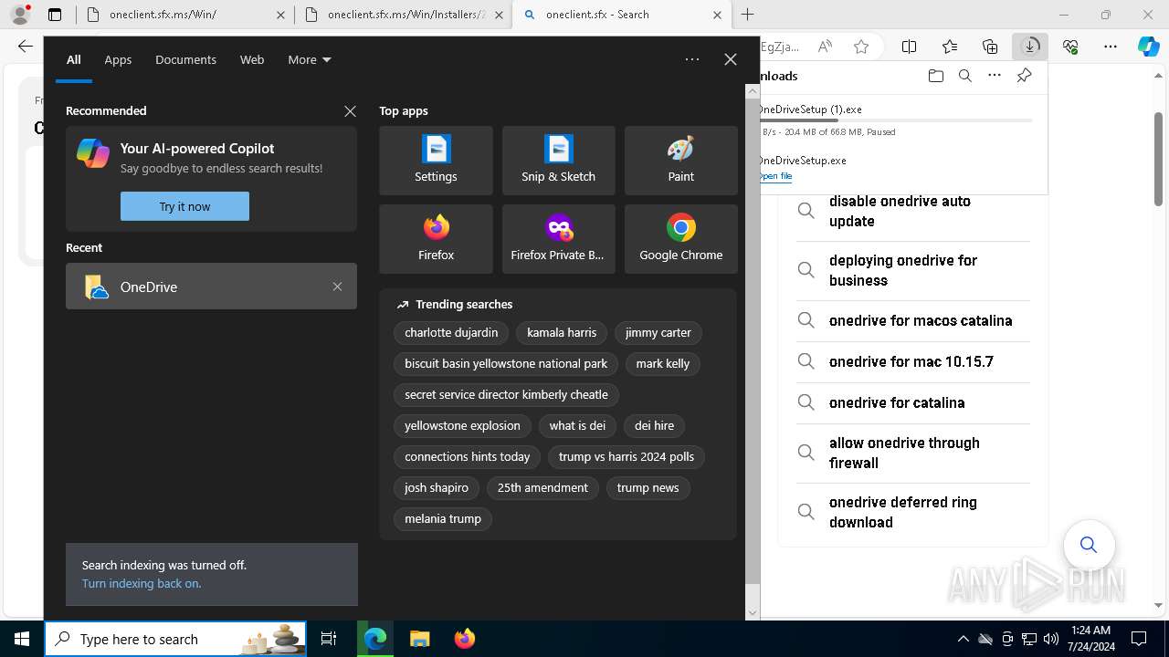Select suggestion allow onedrive through firewall
The height and width of the screenshot is (657, 1169).
pos(913,454)
